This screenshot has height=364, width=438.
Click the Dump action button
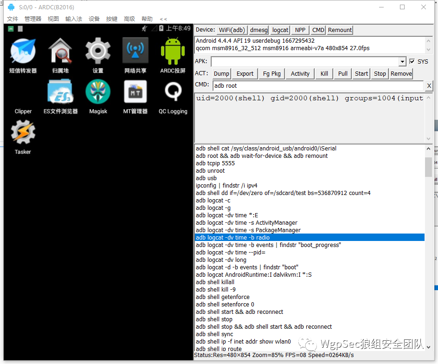[x=221, y=73]
